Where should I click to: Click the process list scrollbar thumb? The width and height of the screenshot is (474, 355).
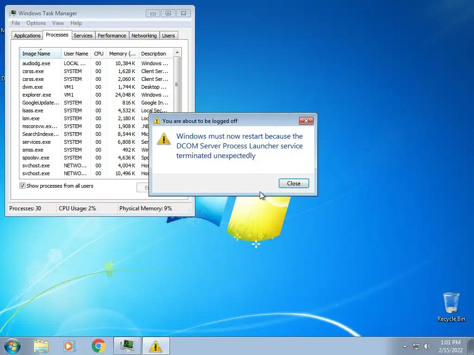point(177,85)
